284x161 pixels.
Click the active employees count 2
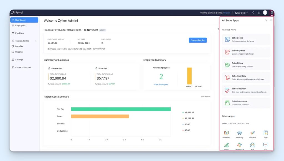(161, 77)
